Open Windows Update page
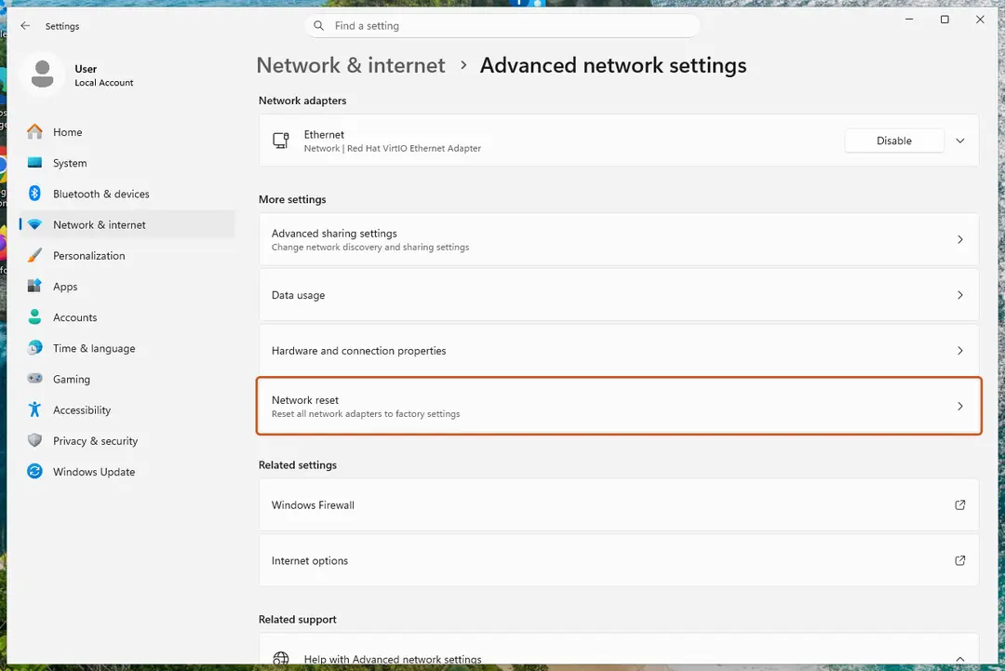Screen dimensions: 1005x671 [127, 472]
